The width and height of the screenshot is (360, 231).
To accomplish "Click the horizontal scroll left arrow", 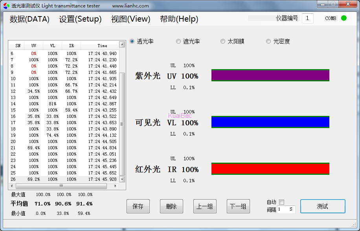I will (x=12, y=186).
